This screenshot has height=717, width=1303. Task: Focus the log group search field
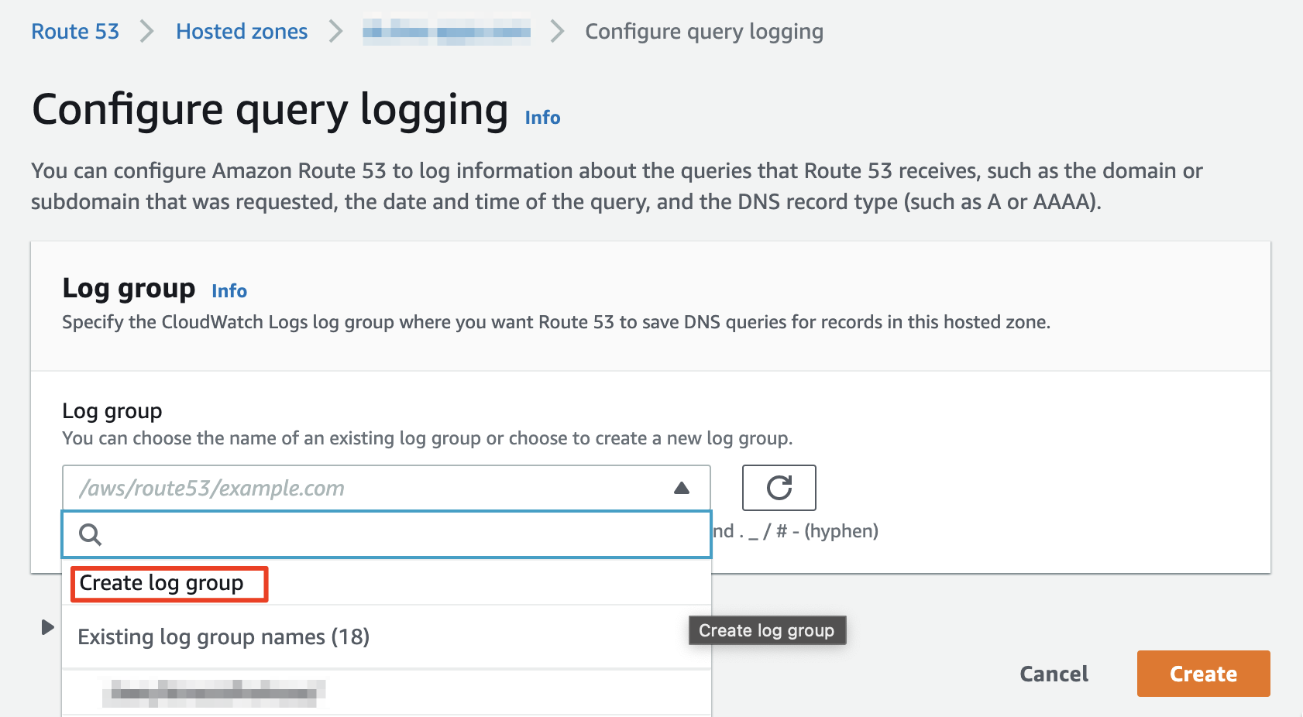pos(387,534)
